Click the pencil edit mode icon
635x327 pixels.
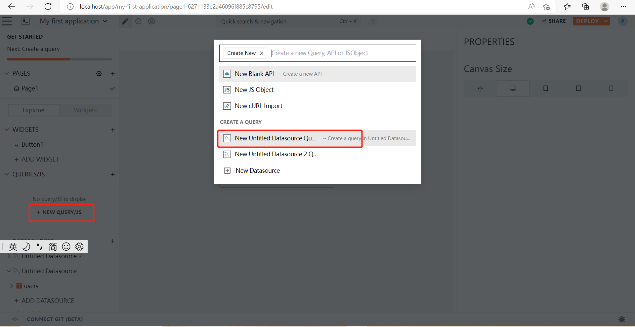pos(125,21)
